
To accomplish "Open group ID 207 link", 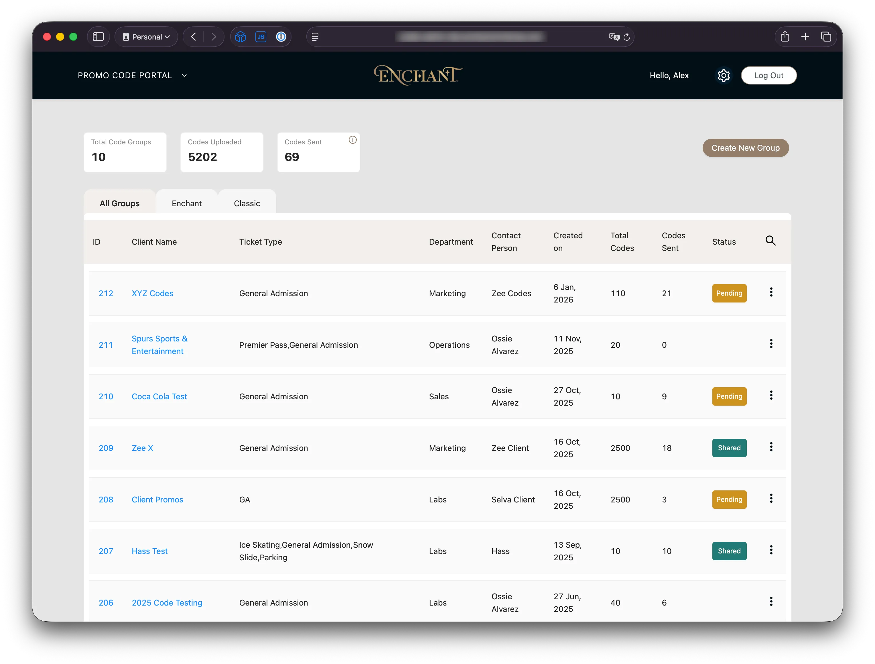I will pos(106,551).
